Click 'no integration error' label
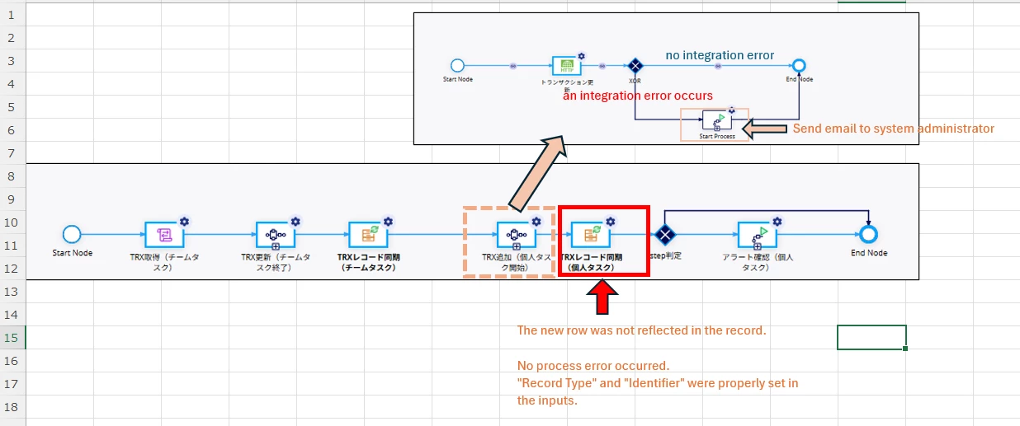1020x426 pixels. coord(720,55)
